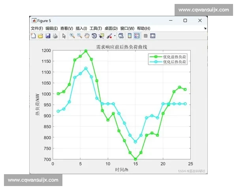Print the figure using the printer icon
This screenshot has height=190, width=237.
click(x=55, y=36)
